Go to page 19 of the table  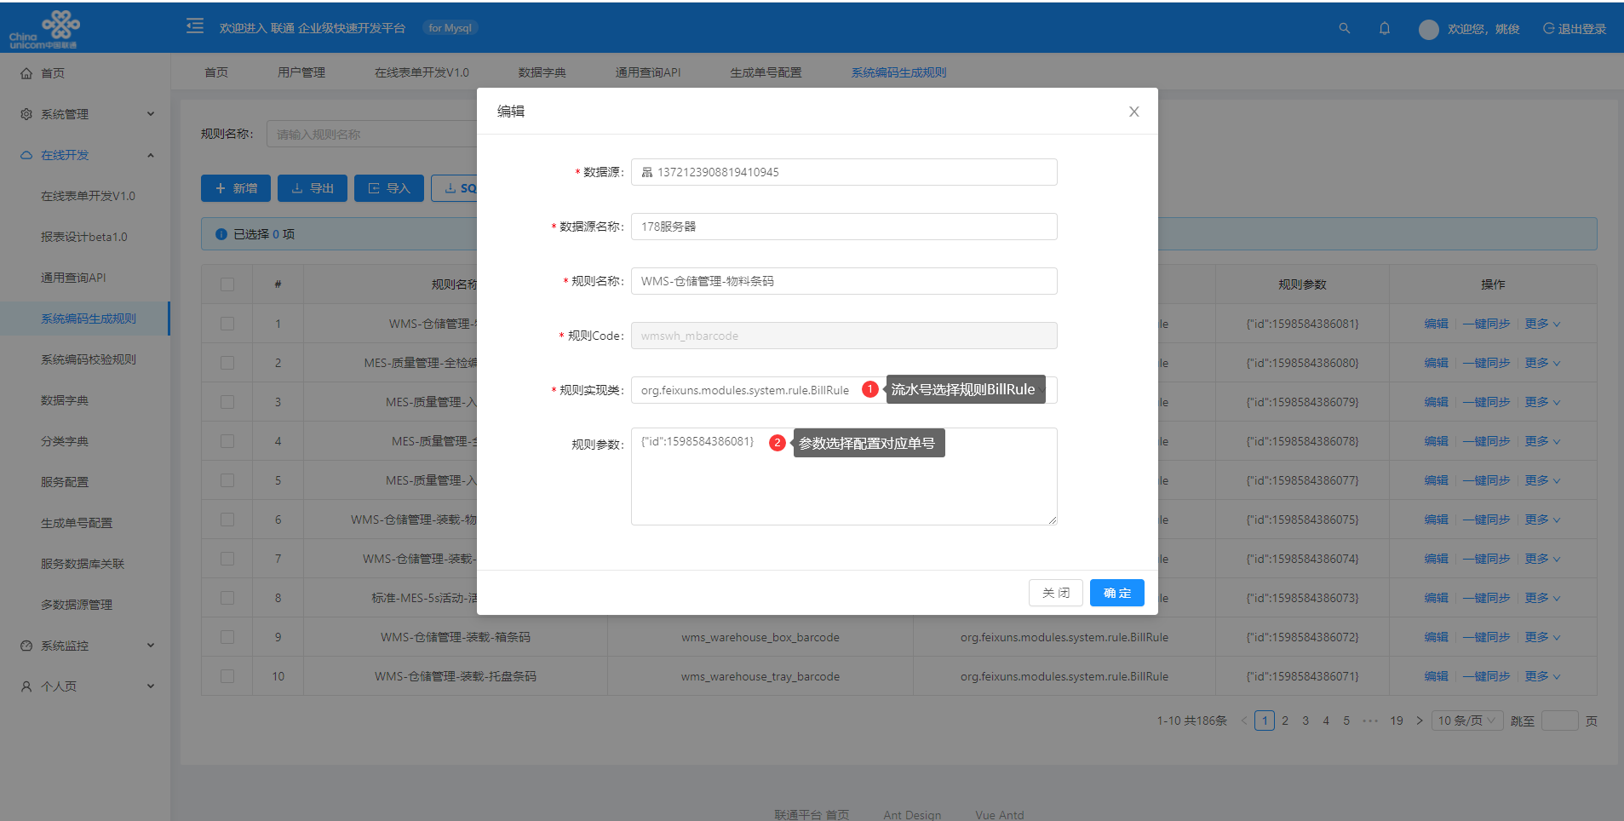pyautogui.click(x=1397, y=721)
